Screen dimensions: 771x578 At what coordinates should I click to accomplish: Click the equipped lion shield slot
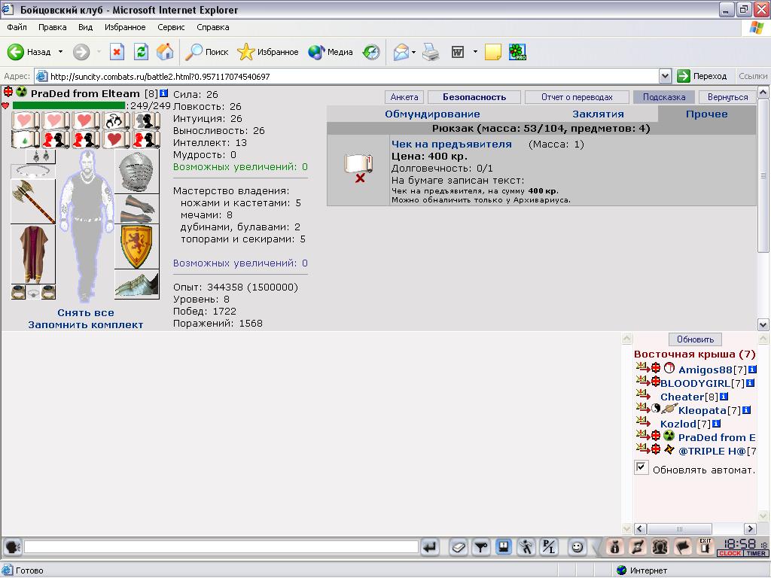(137, 246)
